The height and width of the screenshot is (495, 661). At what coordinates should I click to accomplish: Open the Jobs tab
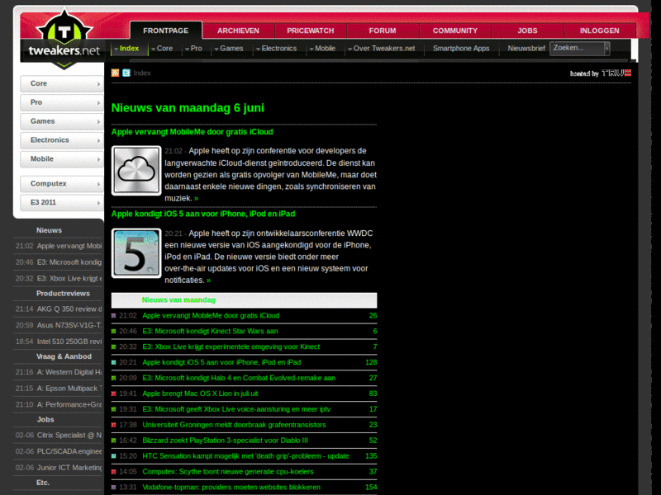pos(527,31)
